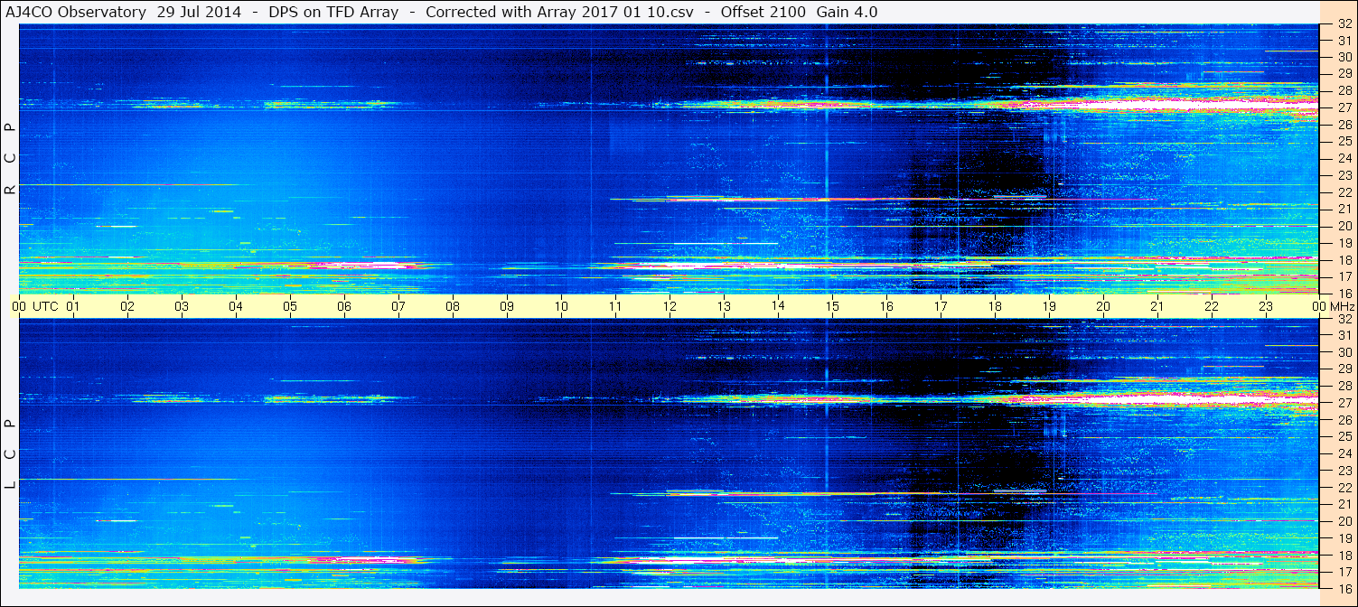Select hour 11 on UTC time axis
The width and height of the screenshot is (1358, 607).
[x=615, y=306]
